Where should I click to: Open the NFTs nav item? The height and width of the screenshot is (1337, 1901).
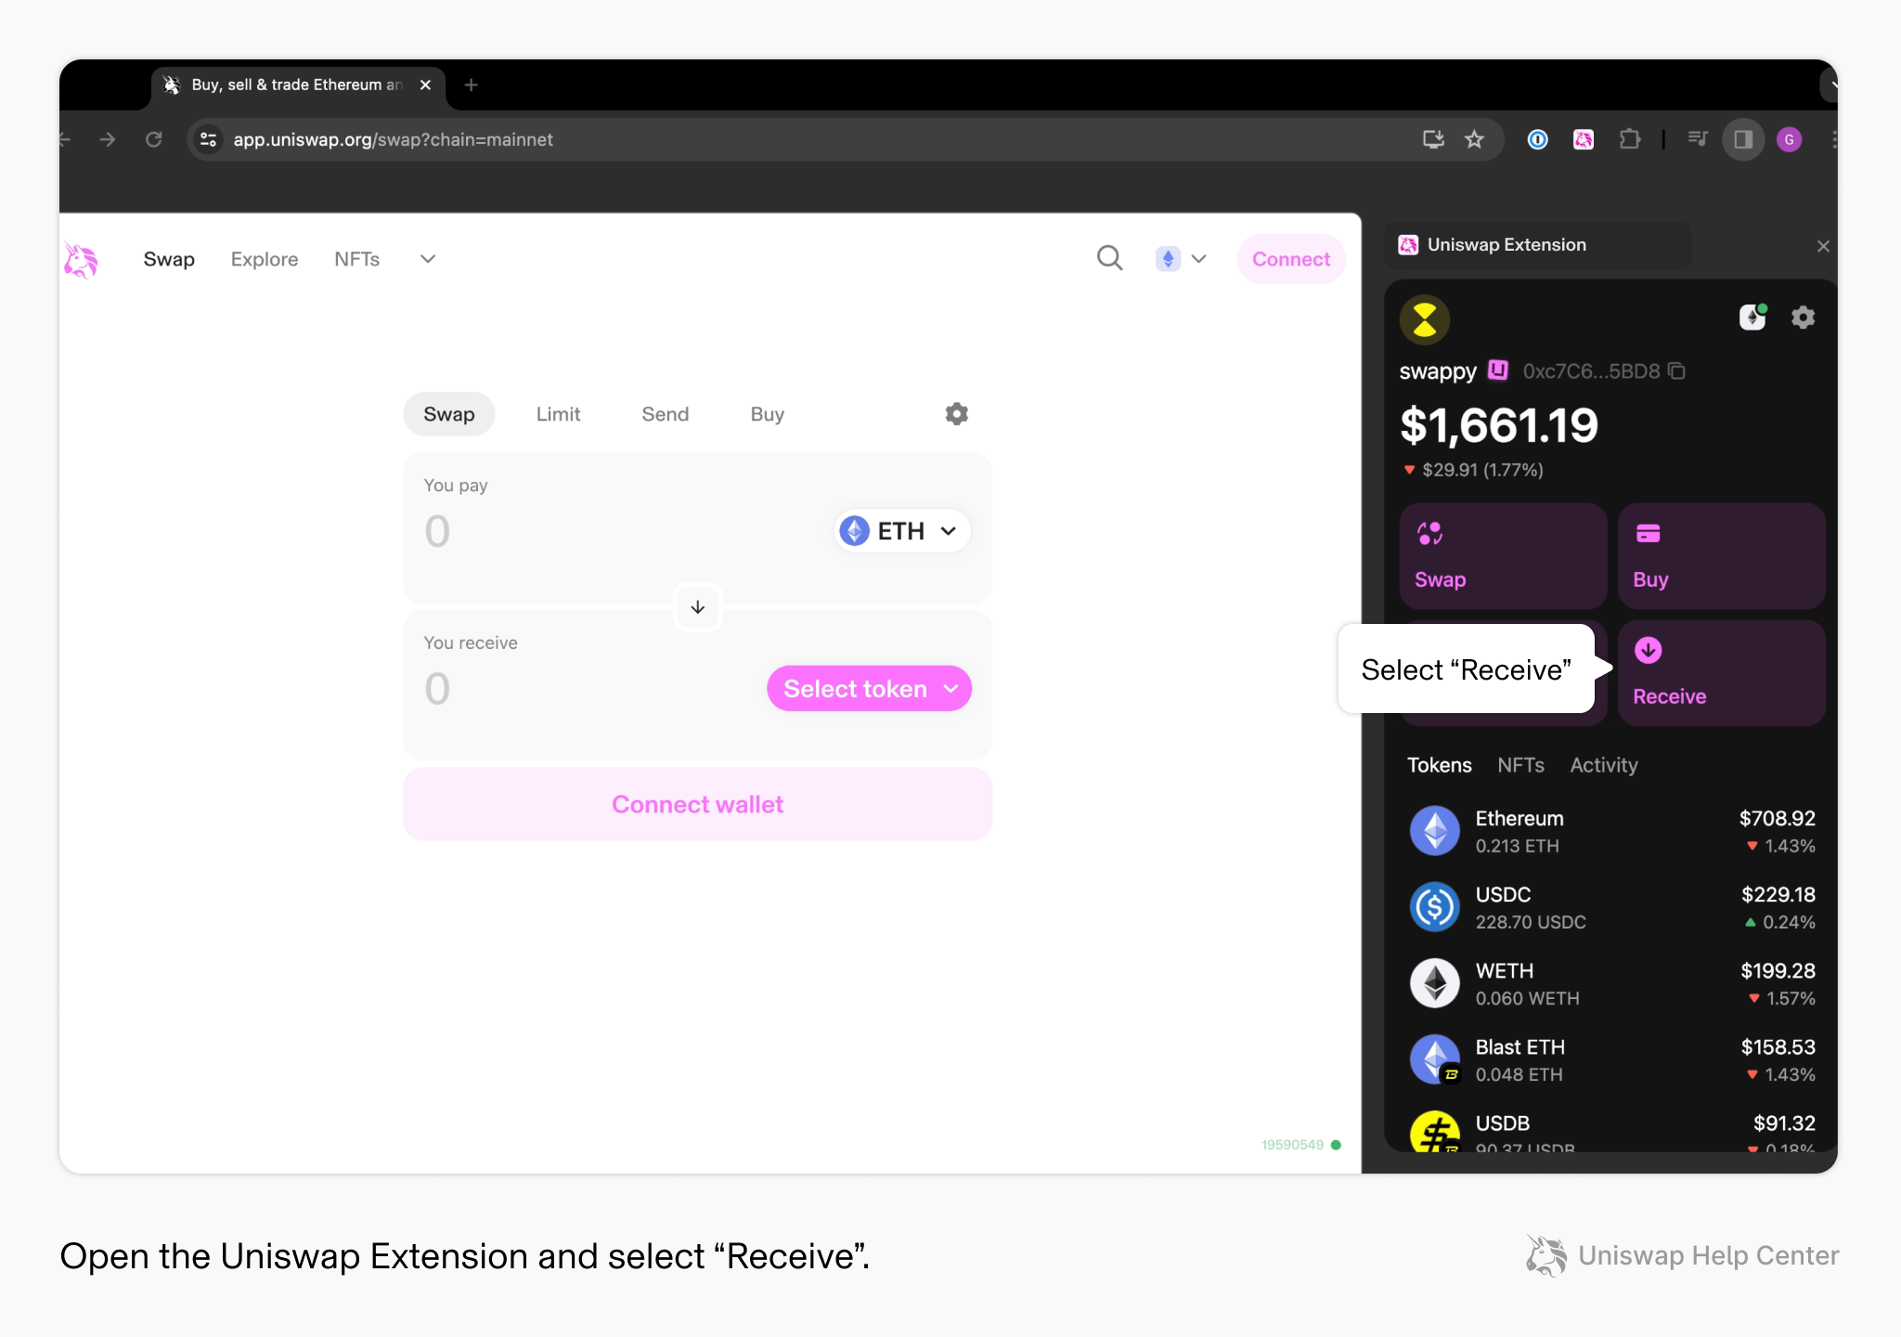pos(356,259)
